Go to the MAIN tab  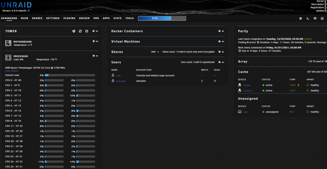[25, 18]
